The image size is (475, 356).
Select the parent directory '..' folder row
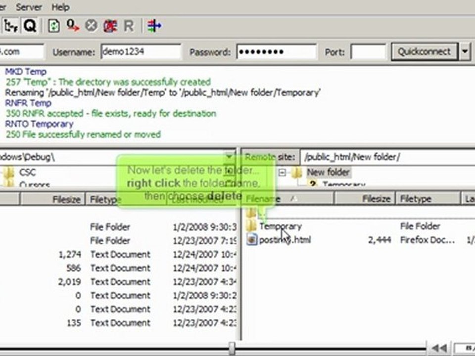click(x=359, y=213)
